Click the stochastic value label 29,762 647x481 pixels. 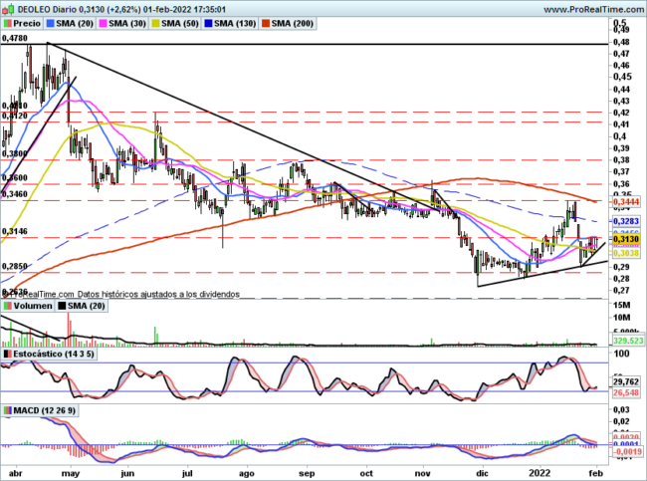626,381
